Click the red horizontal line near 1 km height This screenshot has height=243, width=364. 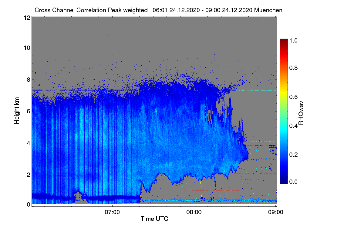click(x=215, y=190)
